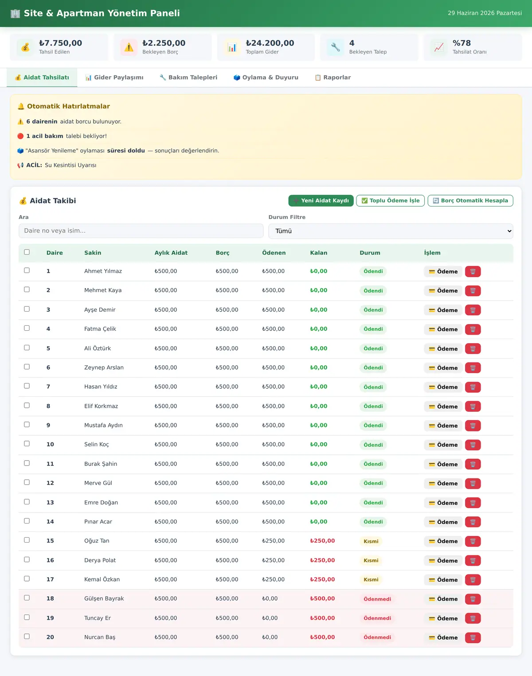This screenshot has height=676, width=532.
Task: Select Kemal Özkan's row checkbox
Action: pos(27,578)
